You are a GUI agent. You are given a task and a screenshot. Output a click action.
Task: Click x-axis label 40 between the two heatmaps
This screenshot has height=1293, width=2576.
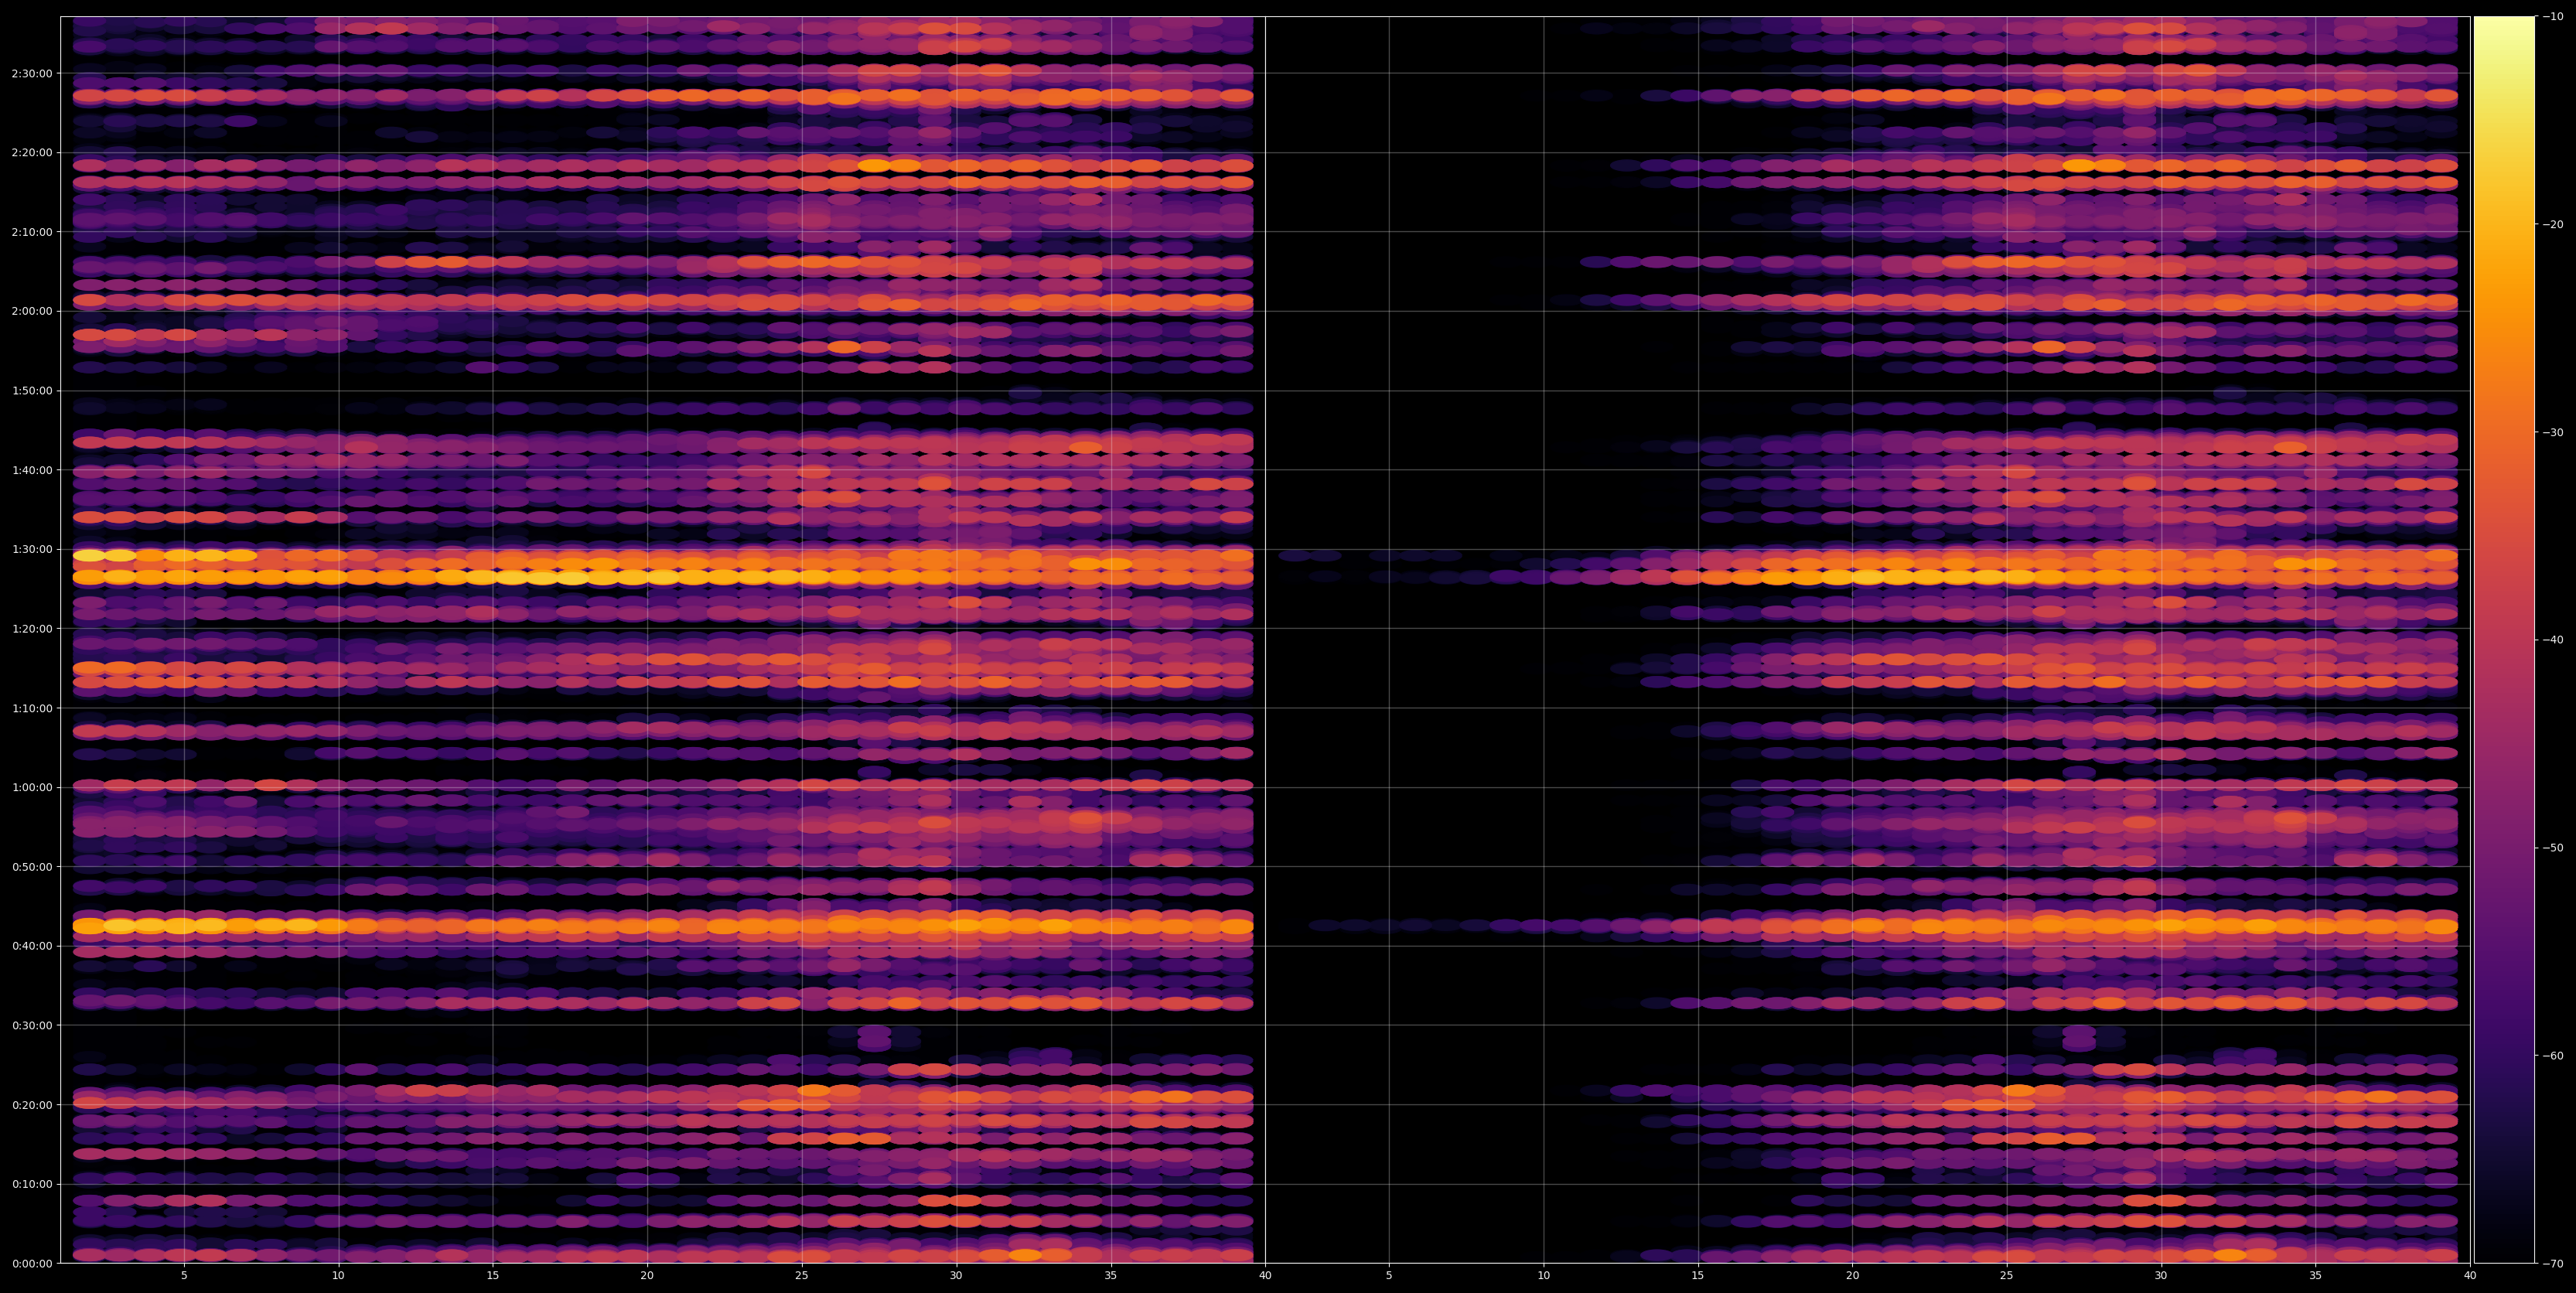point(1265,1276)
